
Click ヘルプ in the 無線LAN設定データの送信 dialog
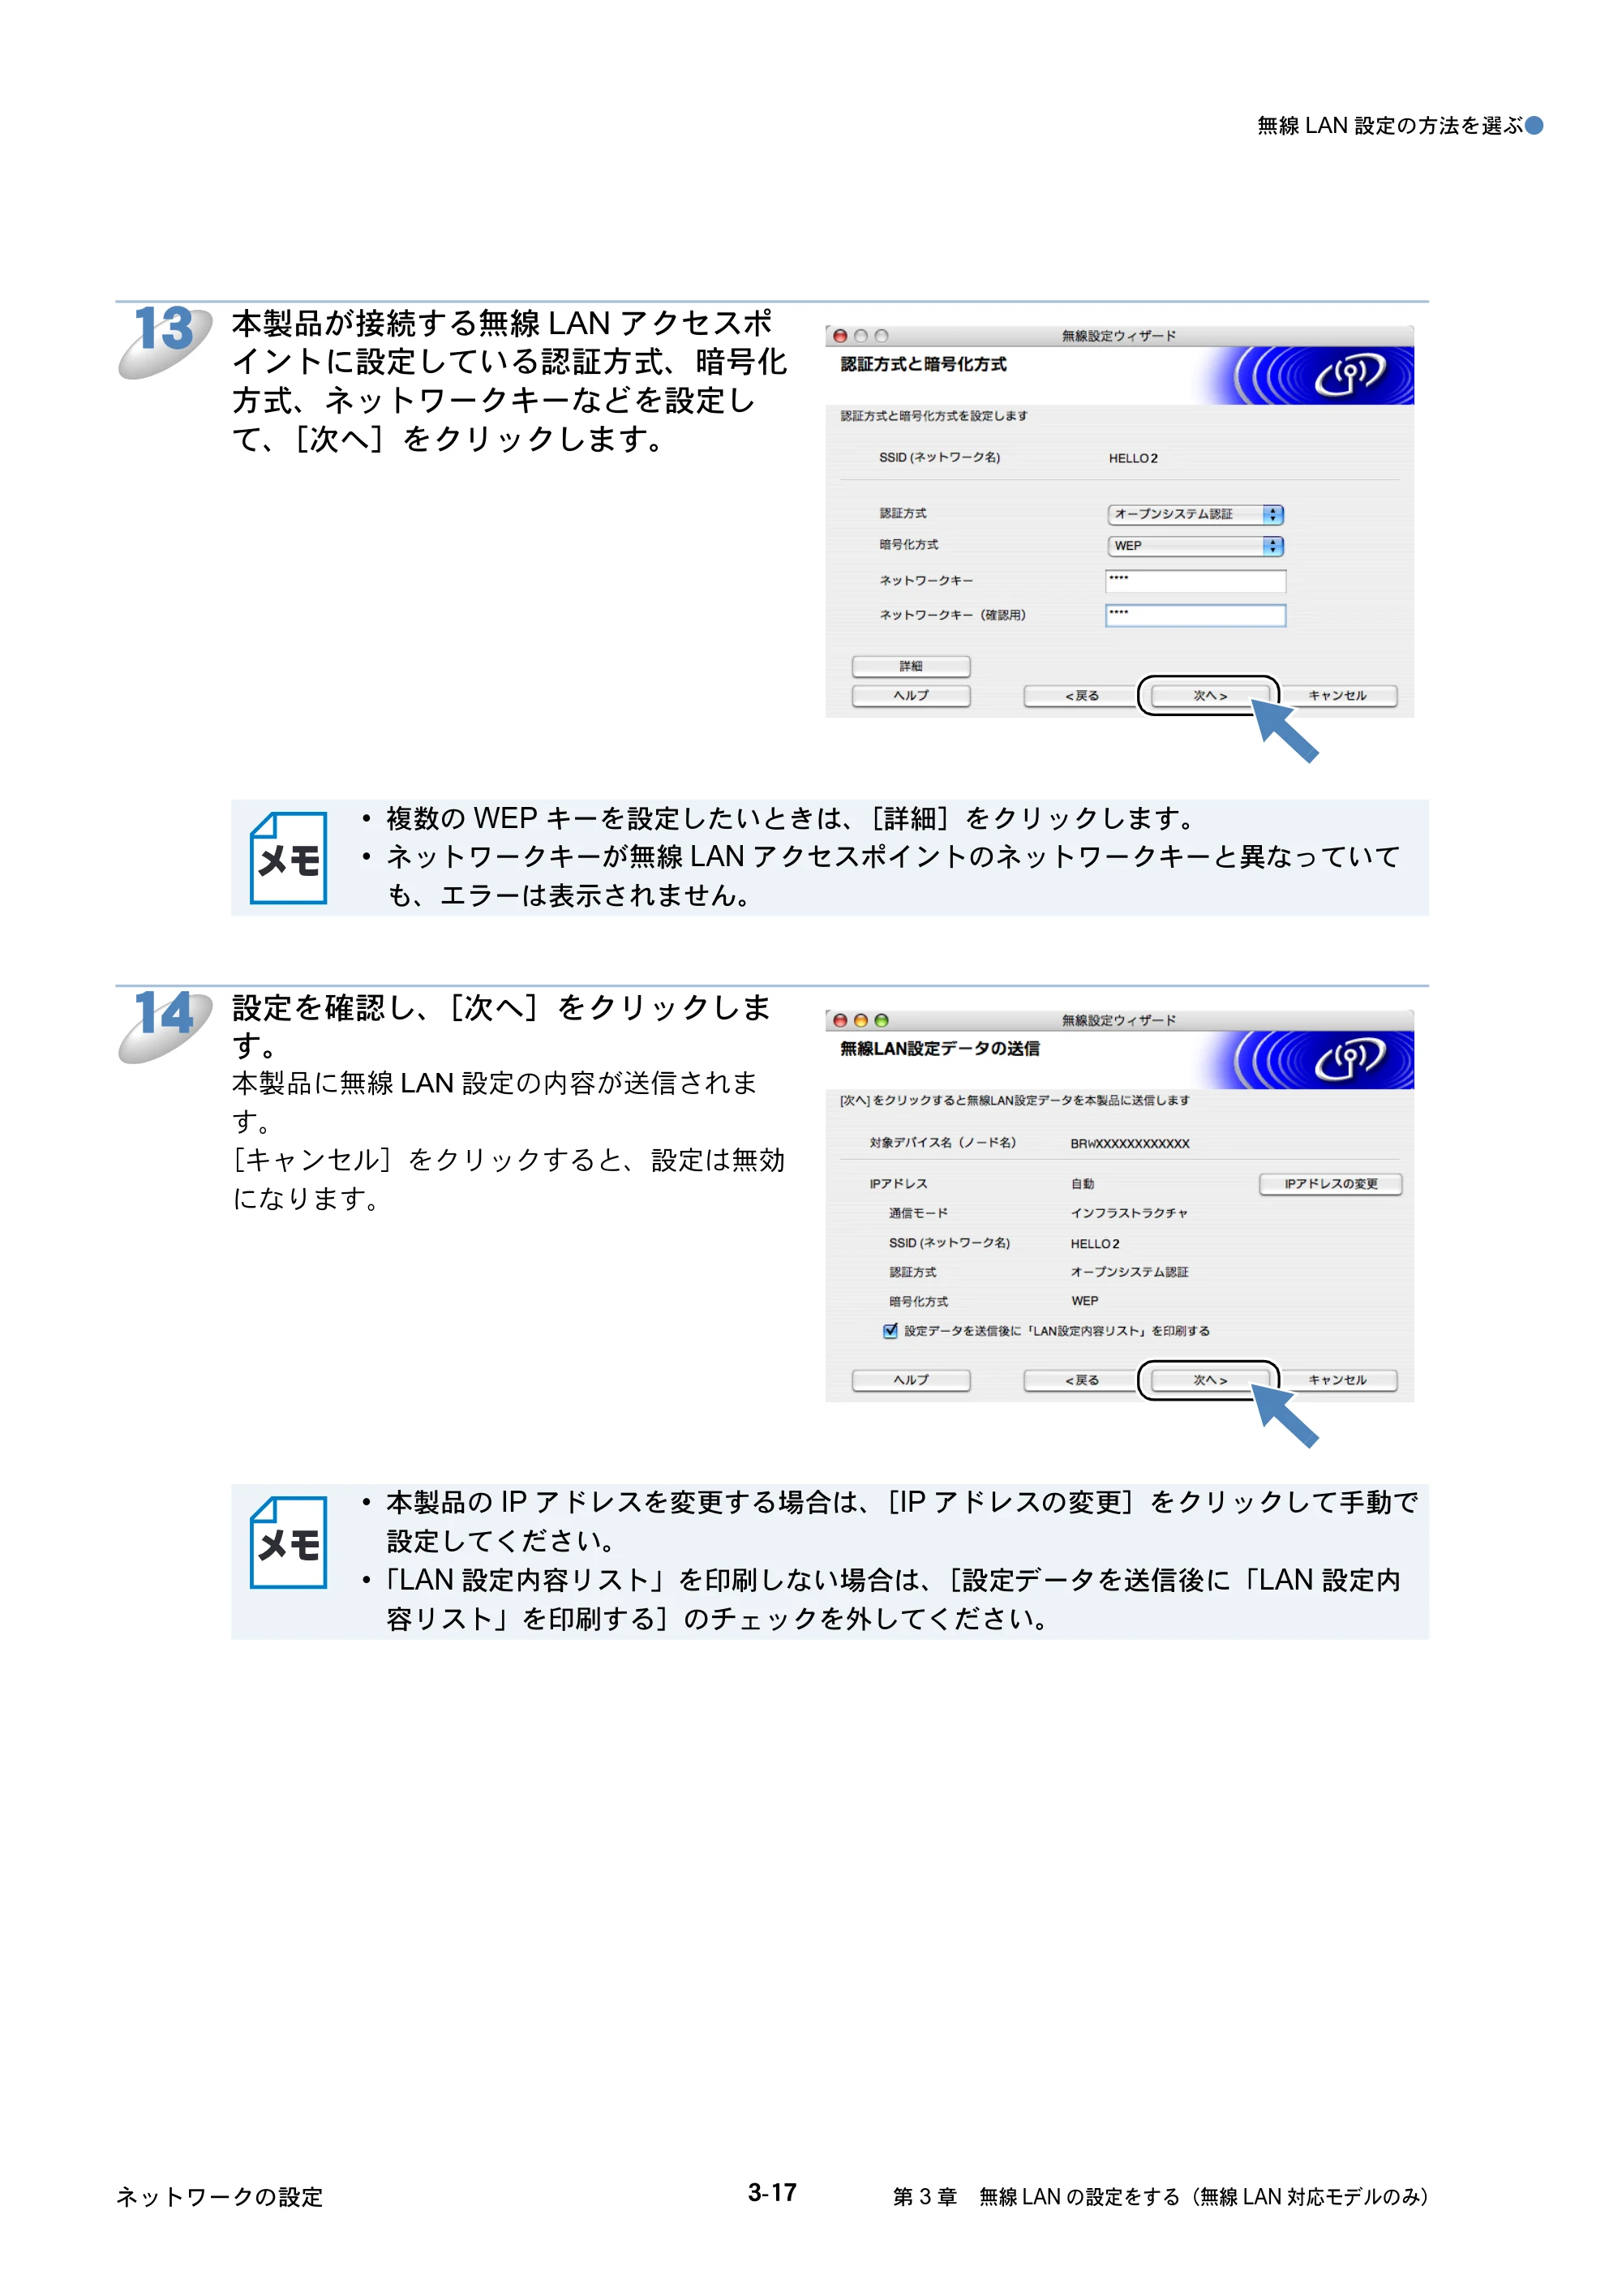point(911,1380)
